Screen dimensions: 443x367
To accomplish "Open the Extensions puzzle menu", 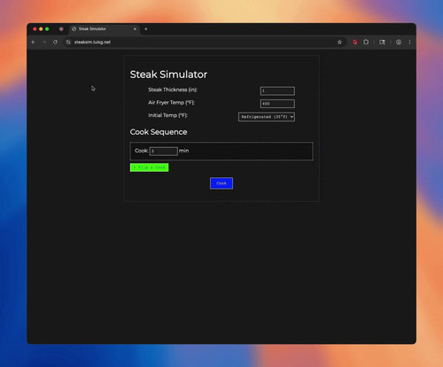I will pos(366,43).
